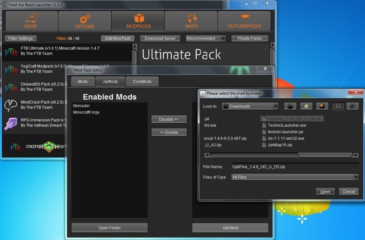Select the file OptiFine_1.4.6_HD_U_D5.zip
Screen dimensions: 365x240
pos(292,119)
